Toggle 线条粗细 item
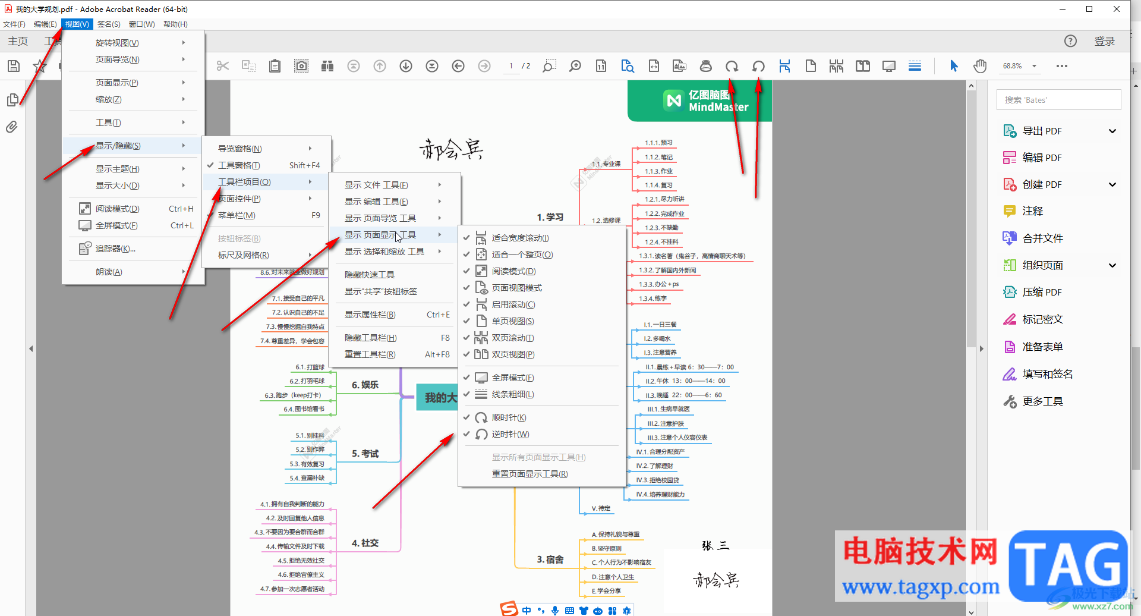 tap(542, 394)
